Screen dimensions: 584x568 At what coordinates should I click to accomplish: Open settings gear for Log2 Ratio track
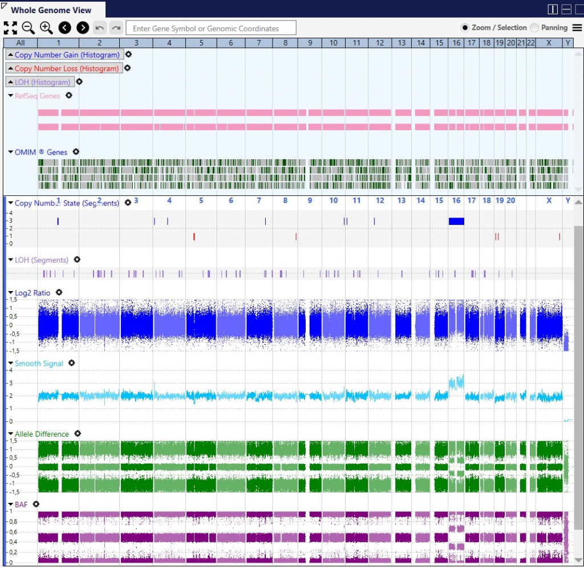pos(59,293)
